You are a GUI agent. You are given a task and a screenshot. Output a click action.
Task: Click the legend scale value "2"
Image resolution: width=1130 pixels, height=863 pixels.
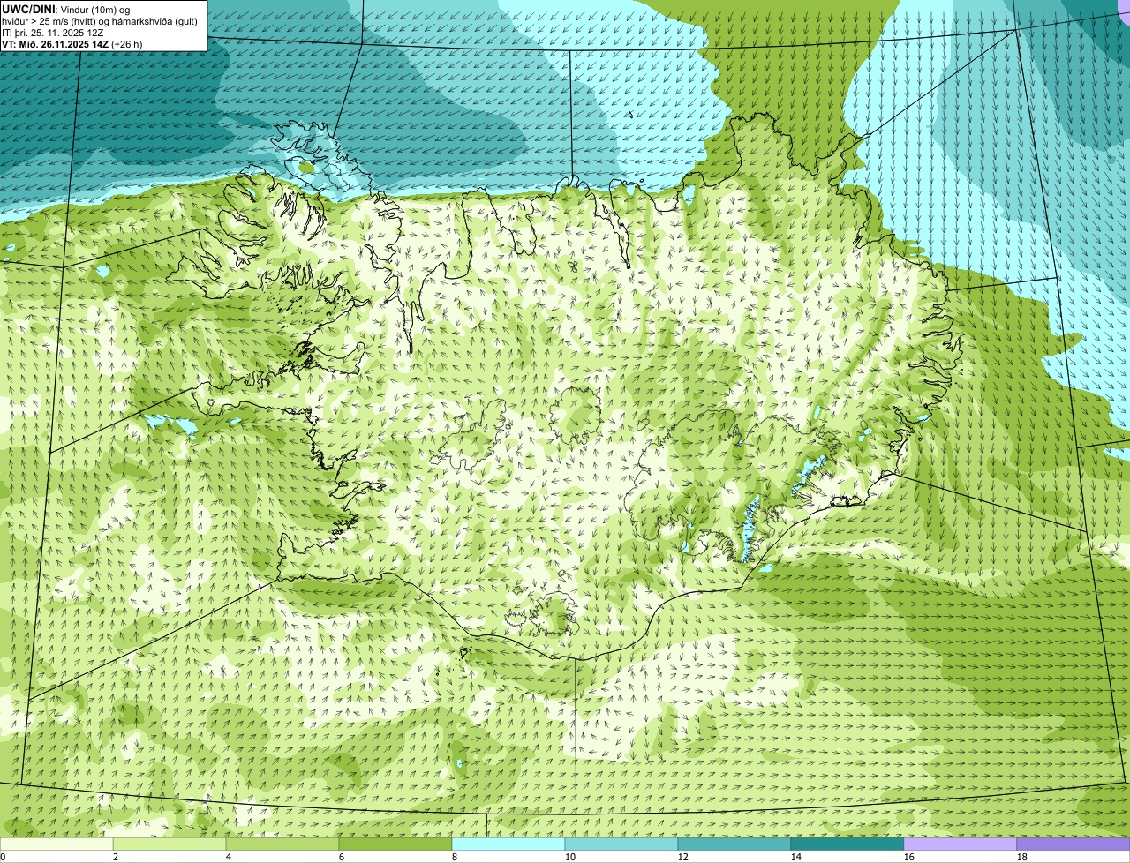116,857
